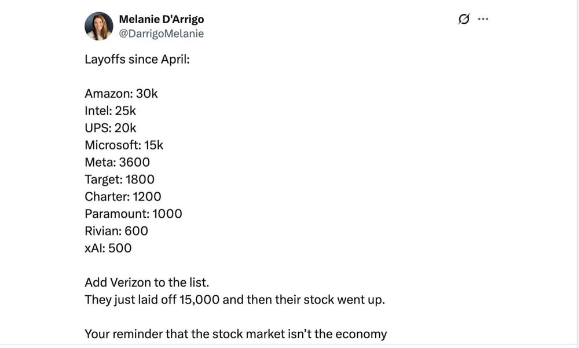Open Melanie D'Arrigo's profile picture
Viewport: 579px width, 348px height.
click(98, 26)
